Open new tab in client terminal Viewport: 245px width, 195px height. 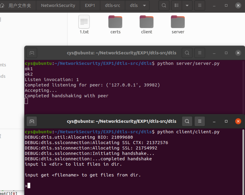point(32,121)
